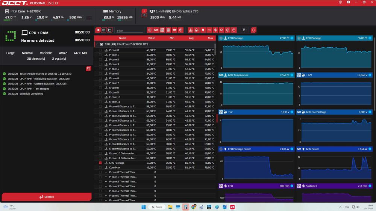Switch to graph-only monitoring view

click(x=110, y=30)
